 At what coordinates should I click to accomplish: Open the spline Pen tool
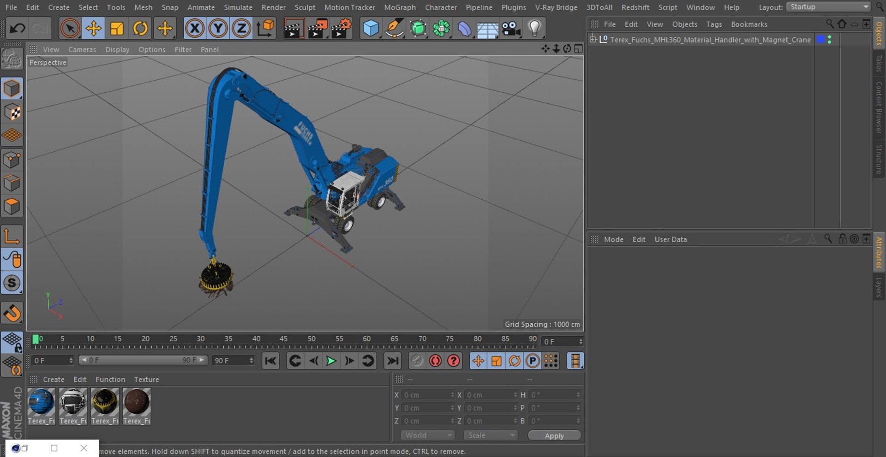coord(395,29)
